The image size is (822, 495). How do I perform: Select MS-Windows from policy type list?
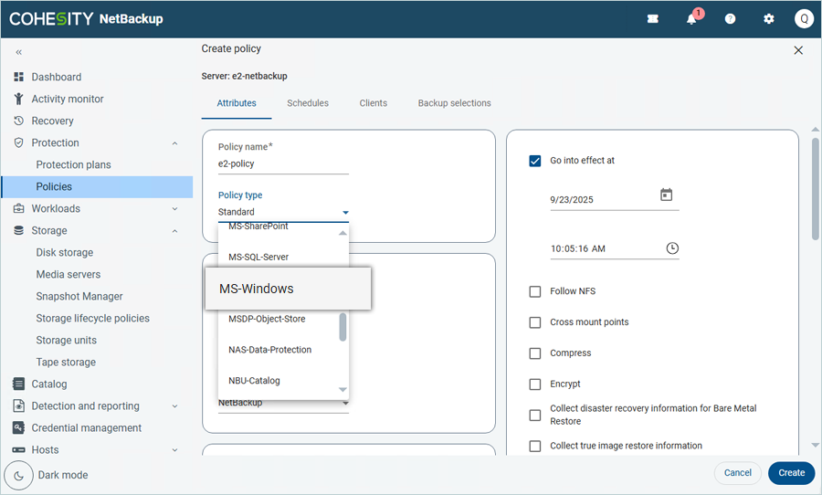click(x=288, y=289)
